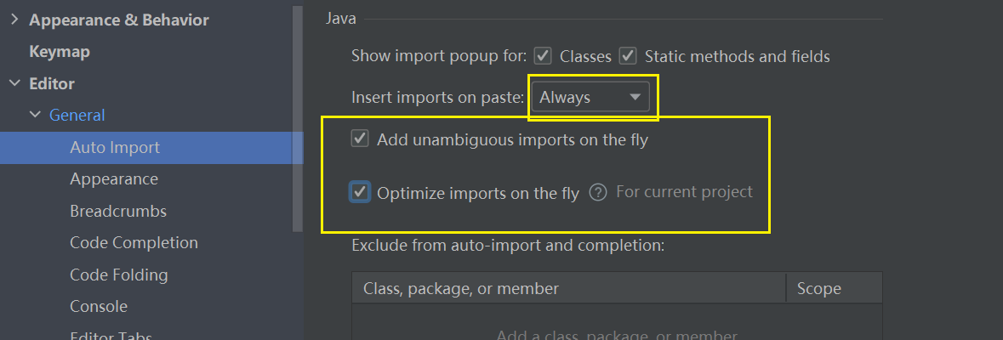Select Code Folding settings

pos(119,275)
